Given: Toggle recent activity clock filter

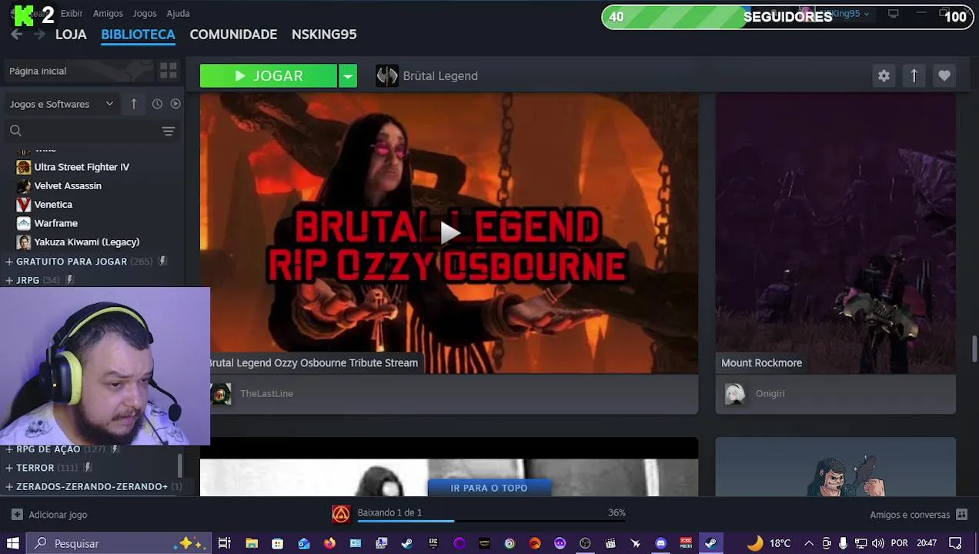Looking at the screenshot, I should [x=157, y=104].
